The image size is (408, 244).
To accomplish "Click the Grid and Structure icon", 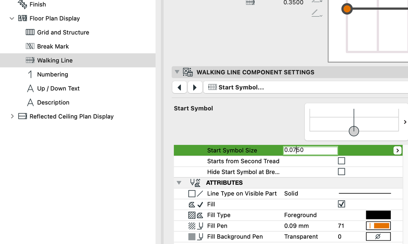I will tap(30, 32).
